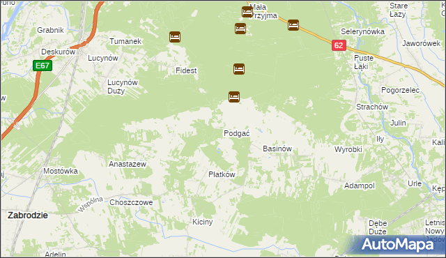Screen dimensions: 446x258
Task: Click the Wyrobki label
Action: [348, 149]
